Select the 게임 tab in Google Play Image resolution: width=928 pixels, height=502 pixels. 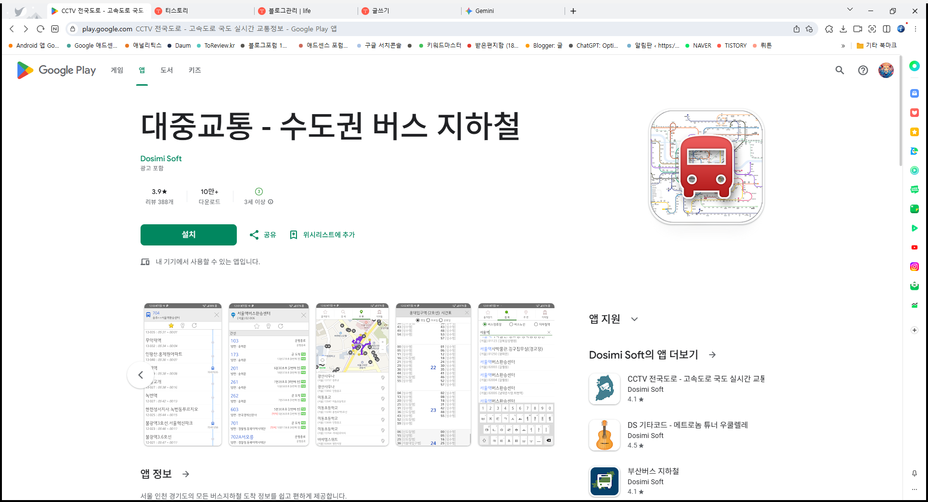point(117,70)
